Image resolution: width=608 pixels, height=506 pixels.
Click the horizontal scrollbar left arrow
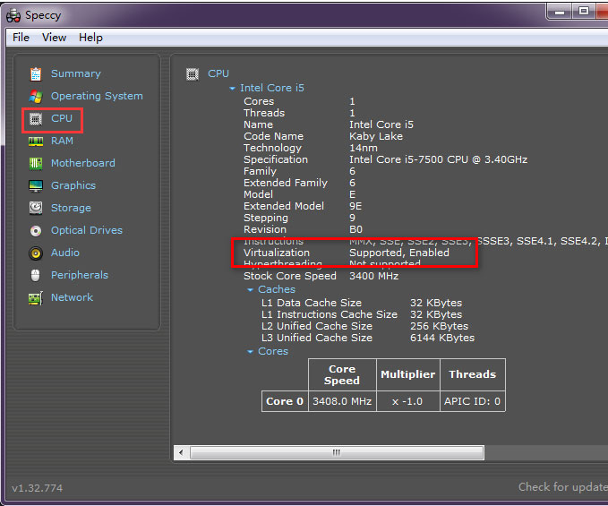[183, 452]
